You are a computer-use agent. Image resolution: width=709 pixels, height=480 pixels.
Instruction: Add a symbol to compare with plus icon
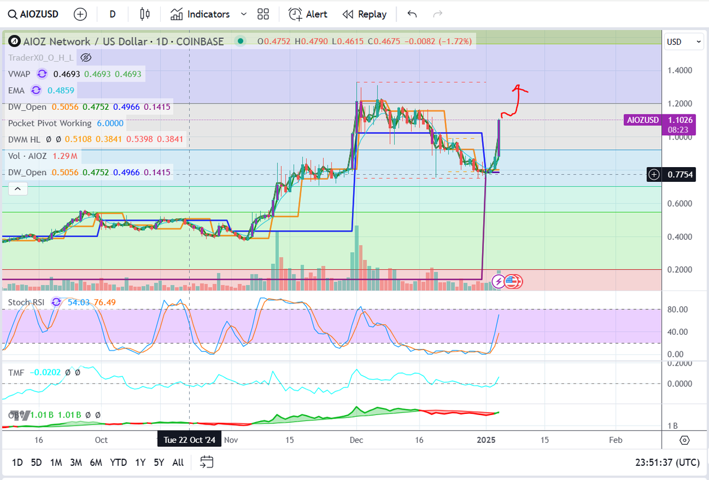click(x=80, y=14)
